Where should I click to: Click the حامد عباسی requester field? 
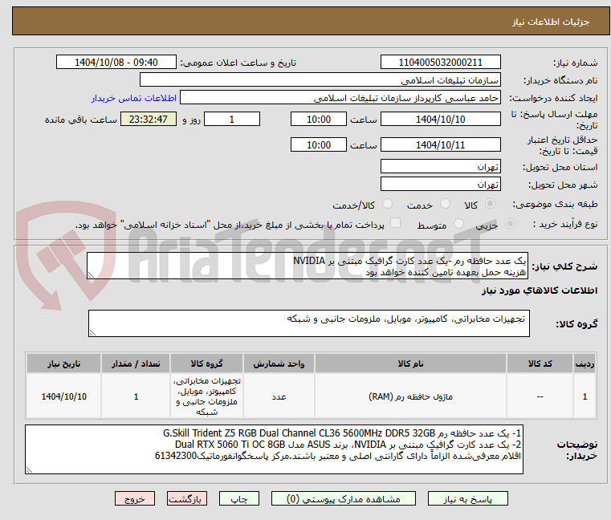pos(340,97)
